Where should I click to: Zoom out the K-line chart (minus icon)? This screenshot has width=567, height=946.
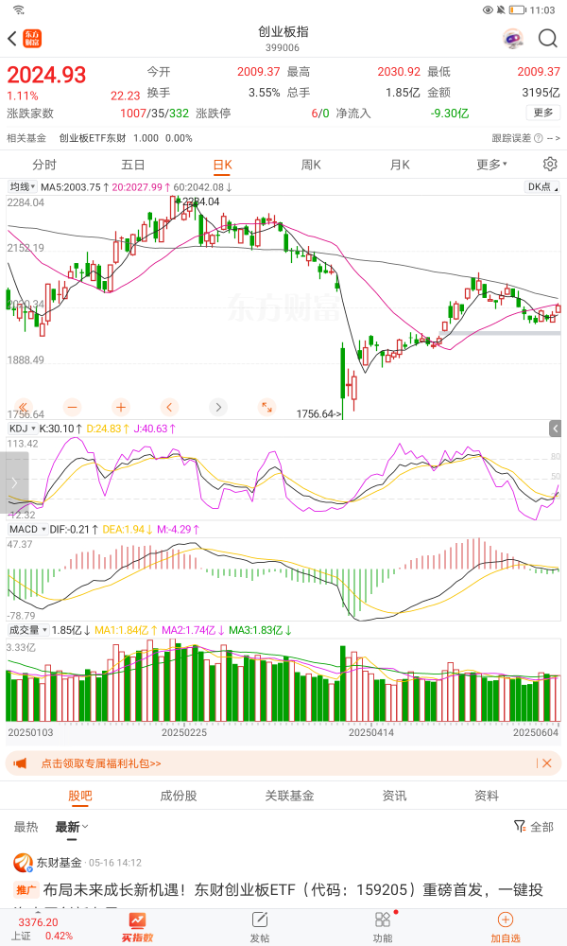click(73, 407)
